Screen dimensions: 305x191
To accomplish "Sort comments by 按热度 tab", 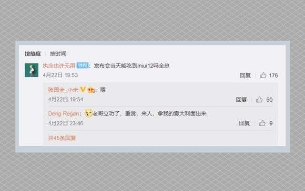I will coord(33,53).
